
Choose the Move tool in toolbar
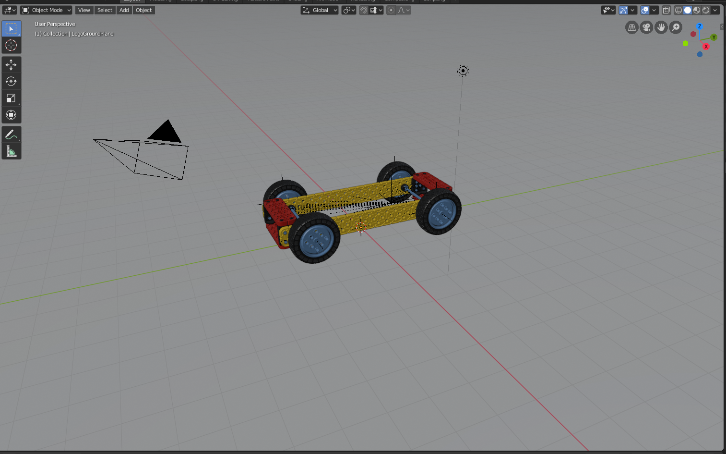pyautogui.click(x=11, y=64)
